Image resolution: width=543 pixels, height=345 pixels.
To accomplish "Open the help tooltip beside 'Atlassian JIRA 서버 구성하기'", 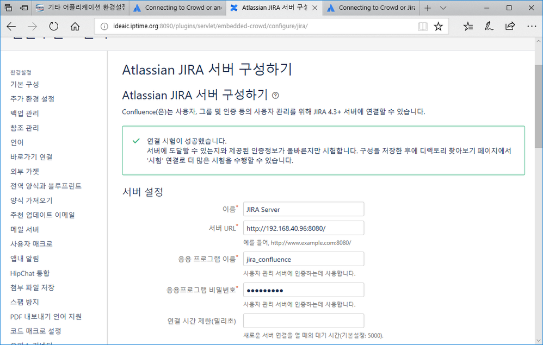I will point(275,96).
